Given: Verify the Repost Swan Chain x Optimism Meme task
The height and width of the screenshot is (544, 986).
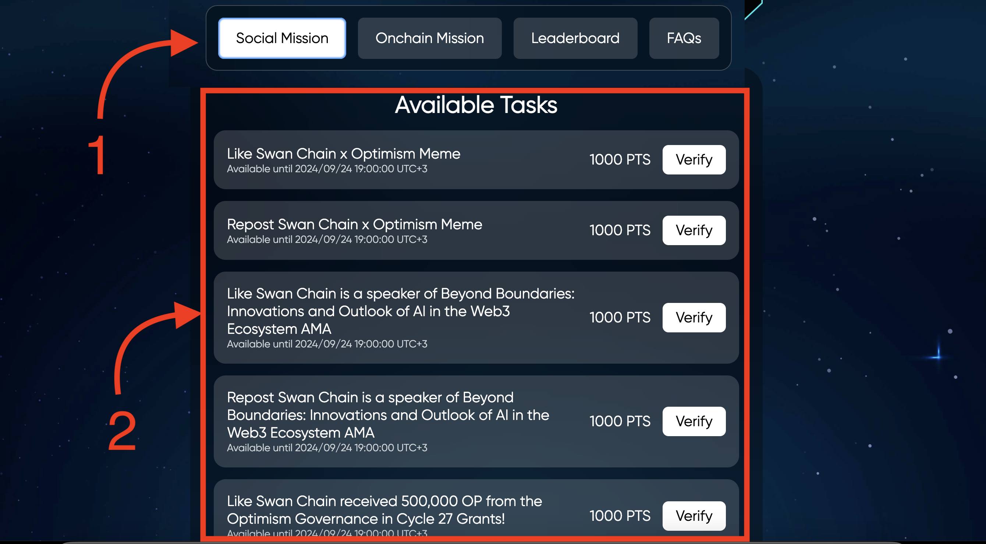Looking at the screenshot, I should (694, 230).
